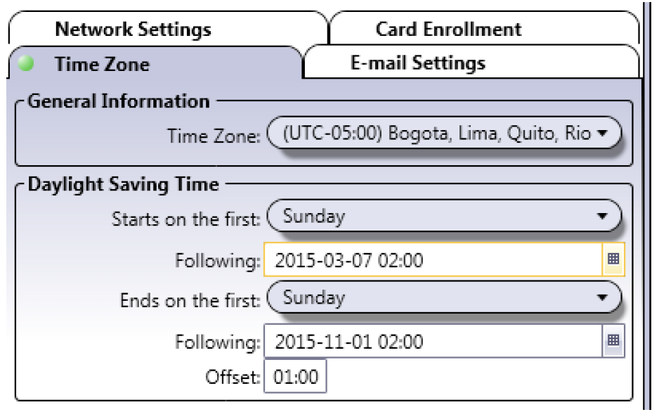Expand the Starts on the first day dropdown

(602, 216)
